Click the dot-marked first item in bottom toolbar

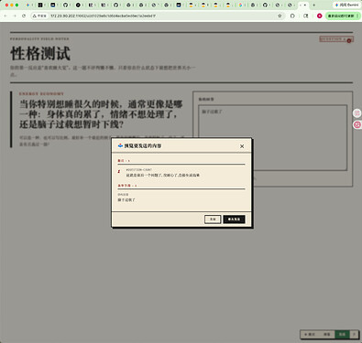(310, 335)
